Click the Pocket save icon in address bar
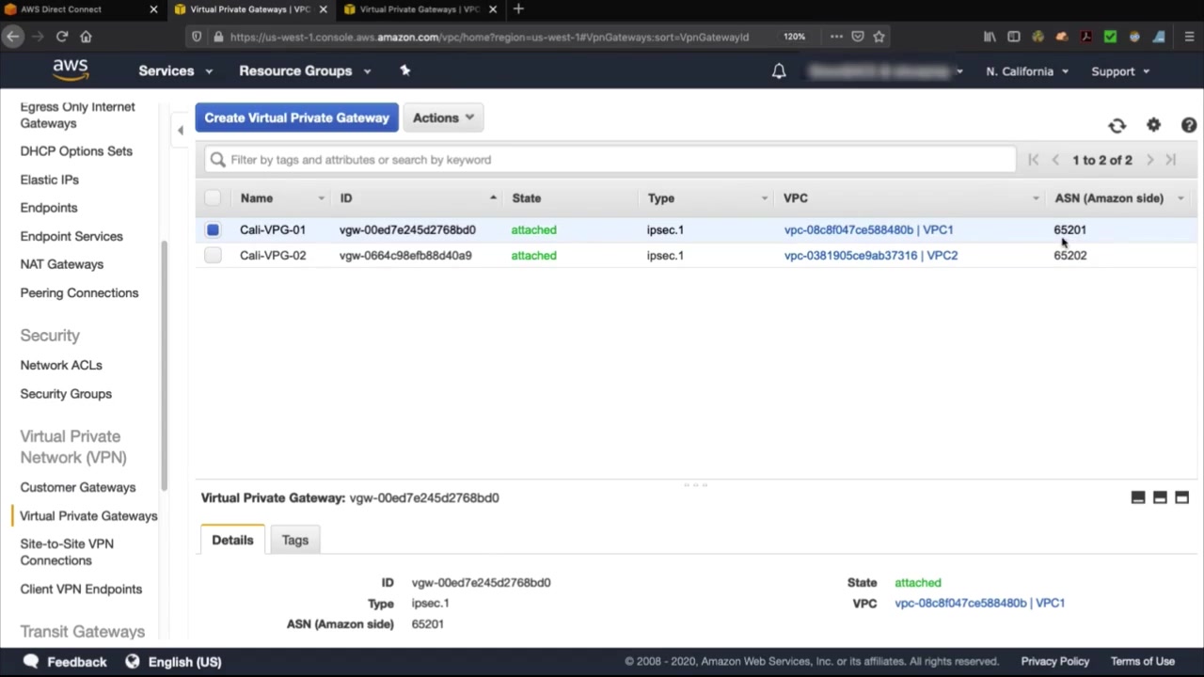Screen dimensions: 1204x677 [x=858, y=37]
